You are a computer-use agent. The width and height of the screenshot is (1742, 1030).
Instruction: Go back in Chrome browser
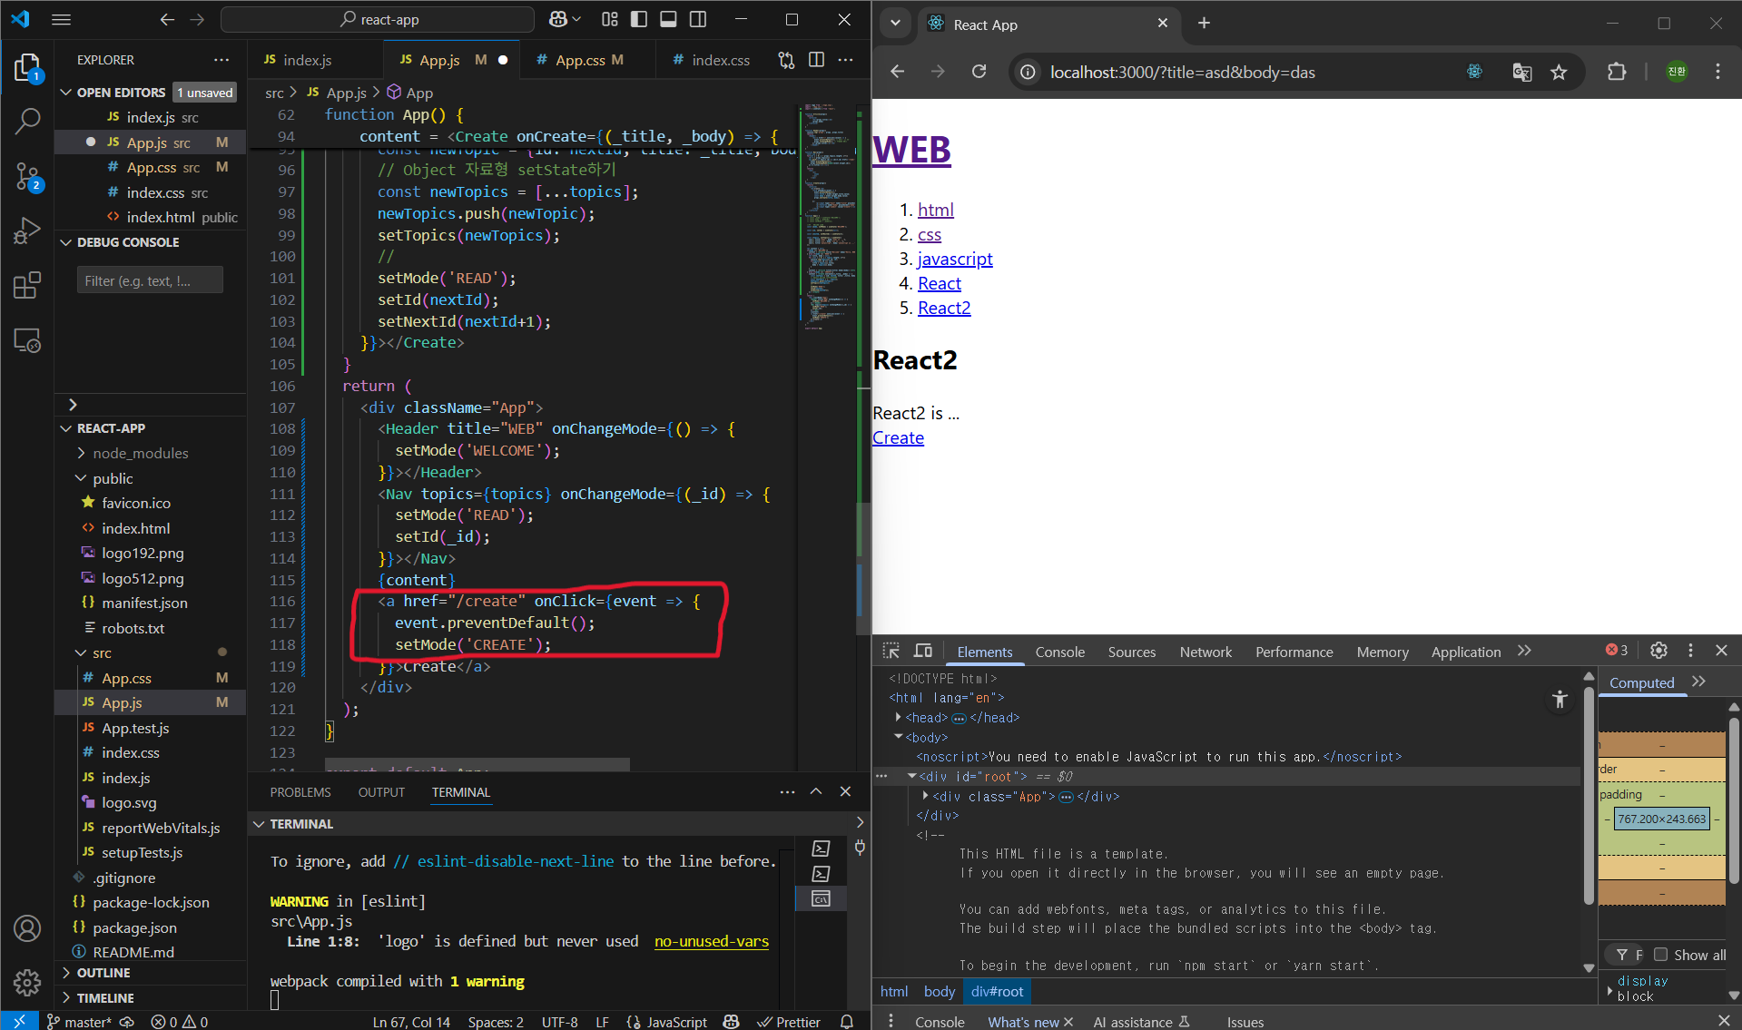point(898,72)
